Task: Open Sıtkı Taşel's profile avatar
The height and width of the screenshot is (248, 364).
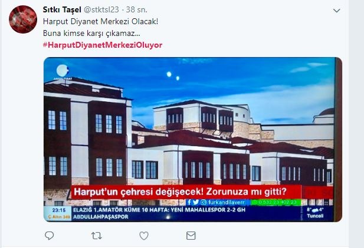Action: pyautogui.click(x=23, y=19)
